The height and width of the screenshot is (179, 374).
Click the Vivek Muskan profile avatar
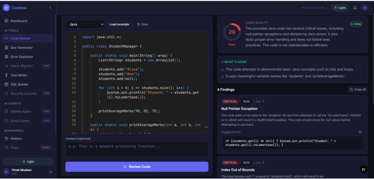(x=6, y=172)
